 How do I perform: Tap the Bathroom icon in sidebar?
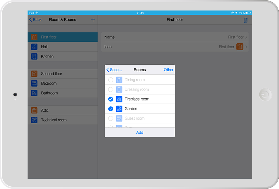point(34,93)
